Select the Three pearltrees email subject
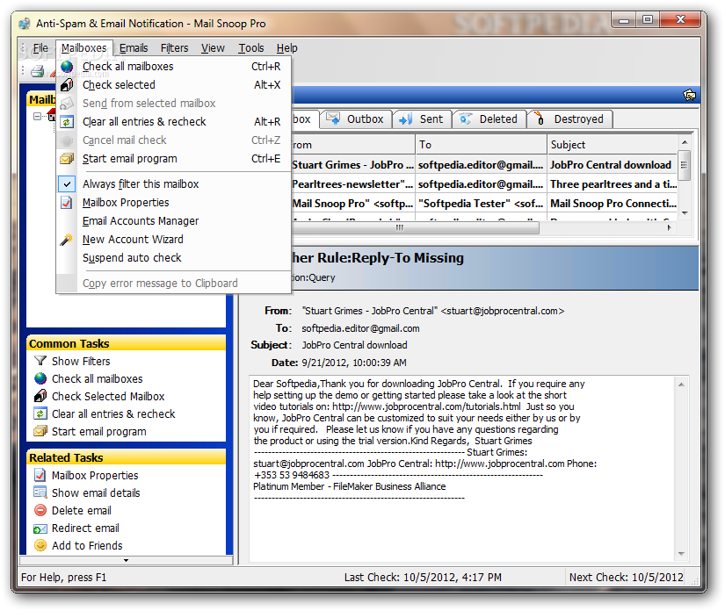Image resolution: width=725 pixels, height=611 pixels. click(613, 184)
